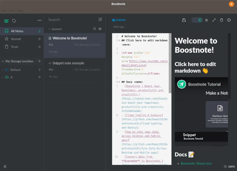
Task: Collapse the My Storage Location tree
Action: pyautogui.click(x=3, y=61)
